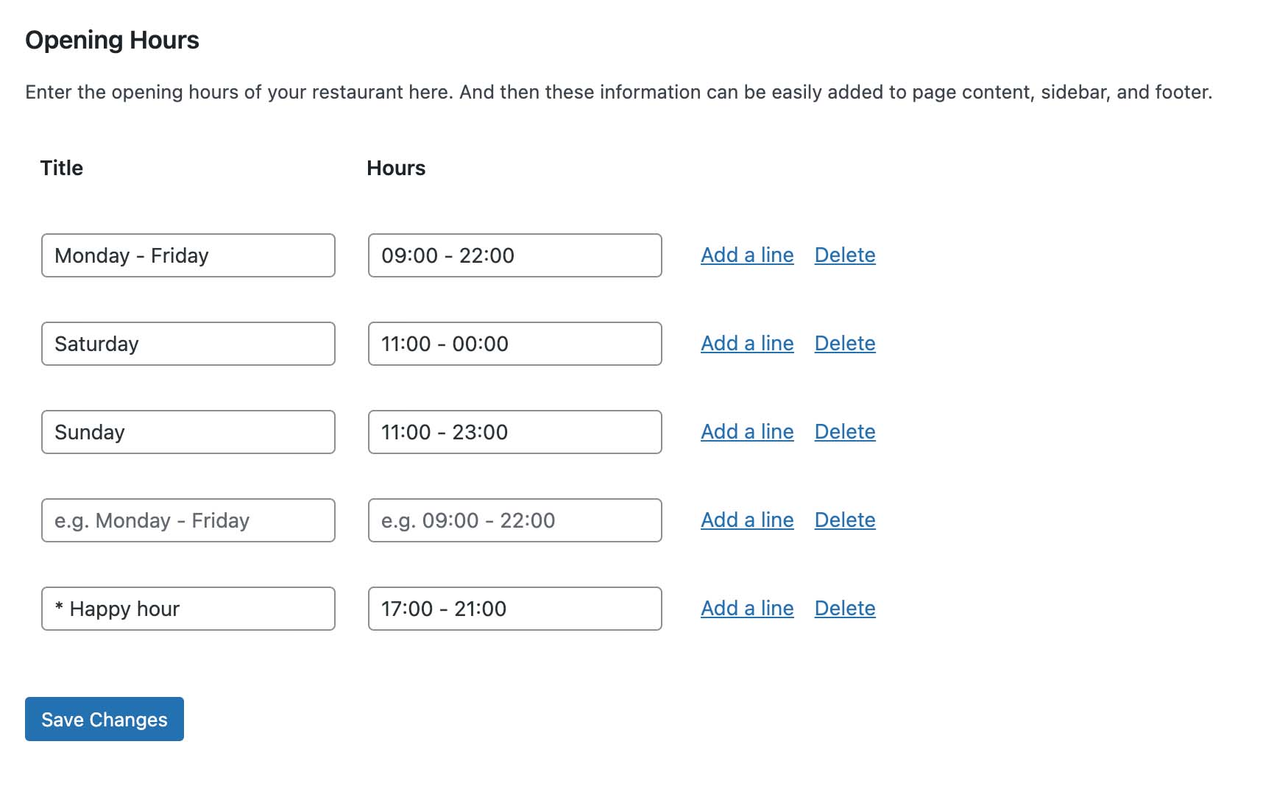Viewport: 1263px width, 786px height.
Task: Select the Monday - Friday title field
Action: [188, 255]
